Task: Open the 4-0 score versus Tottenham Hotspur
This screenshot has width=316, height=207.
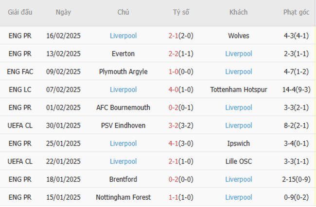Action: [x=174, y=90]
